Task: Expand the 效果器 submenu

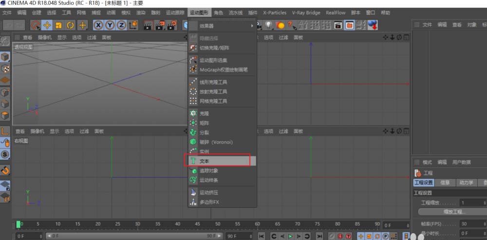Action: click(x=222, y=26)
